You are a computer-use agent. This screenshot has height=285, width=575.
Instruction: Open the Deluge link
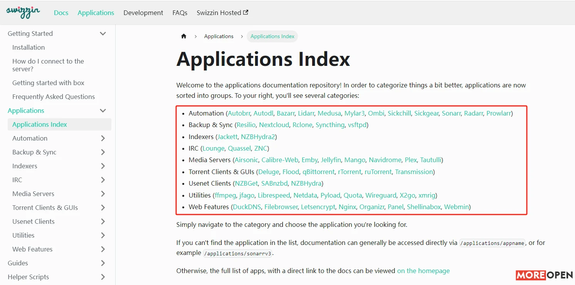[269, 172]
